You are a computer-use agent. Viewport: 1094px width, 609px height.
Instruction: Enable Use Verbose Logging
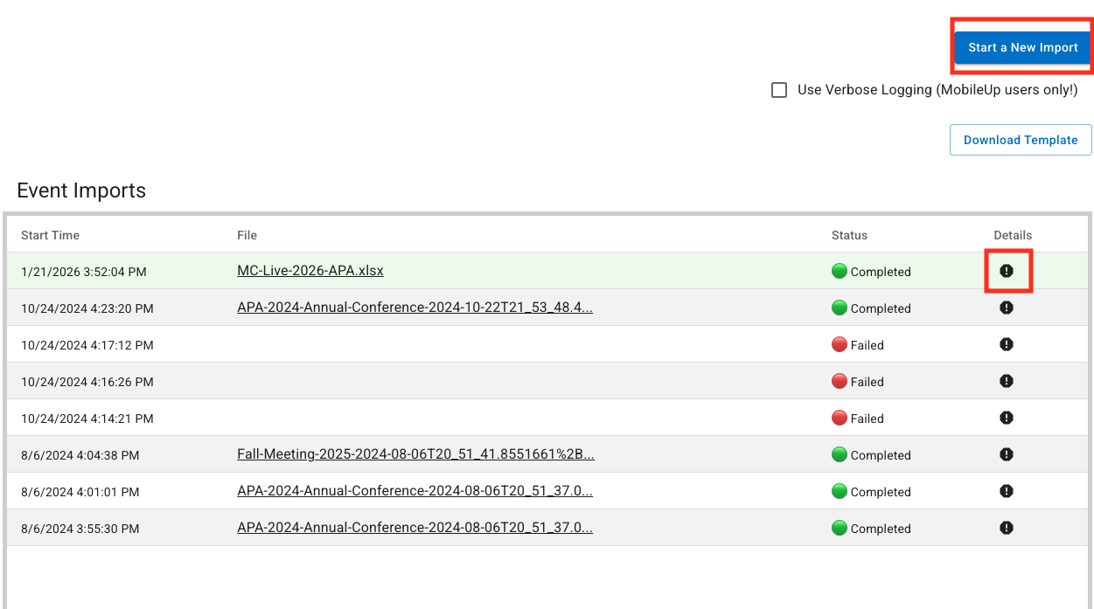[x=779, y=90]
